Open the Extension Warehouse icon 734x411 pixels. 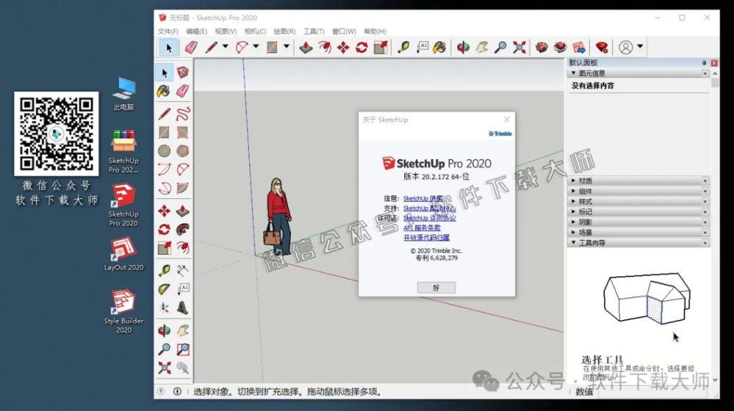click(561, 47)
